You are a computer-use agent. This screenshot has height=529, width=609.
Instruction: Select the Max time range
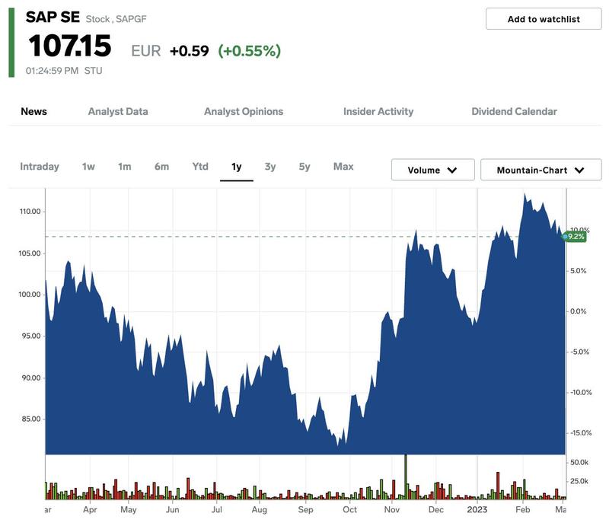click(x=343, y=167)
